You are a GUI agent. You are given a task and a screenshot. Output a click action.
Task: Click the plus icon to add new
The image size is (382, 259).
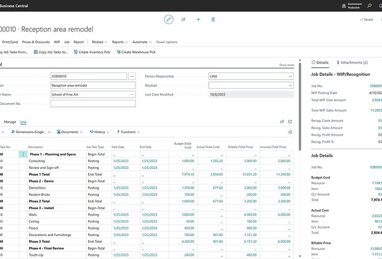click(198, 20)
